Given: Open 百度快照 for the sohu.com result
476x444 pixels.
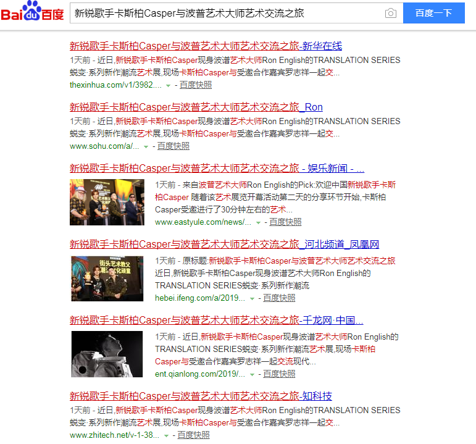Looking at the screenshot, I should pos(173,146).
